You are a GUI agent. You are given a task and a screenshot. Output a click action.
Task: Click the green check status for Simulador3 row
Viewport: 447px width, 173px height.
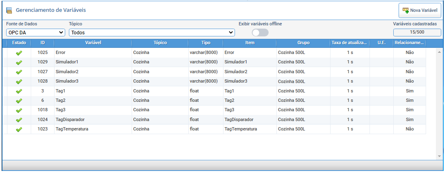[19, 82]
